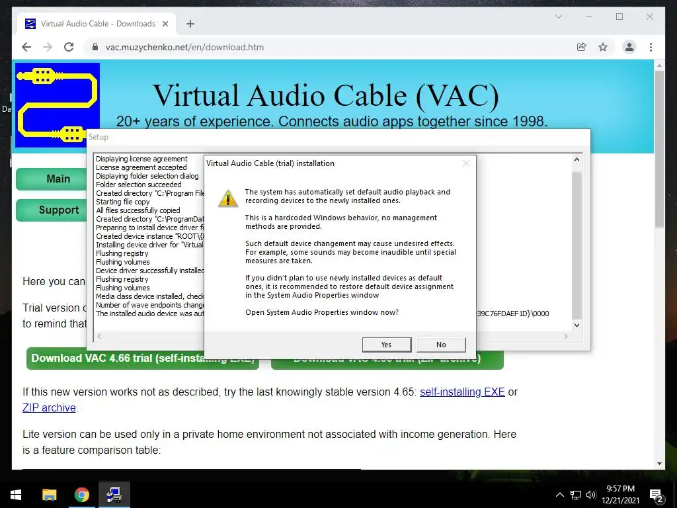This screenshot has height=508, width=677.
Task: Click Yes to open System Audio Properties
Action: [386, 345]
